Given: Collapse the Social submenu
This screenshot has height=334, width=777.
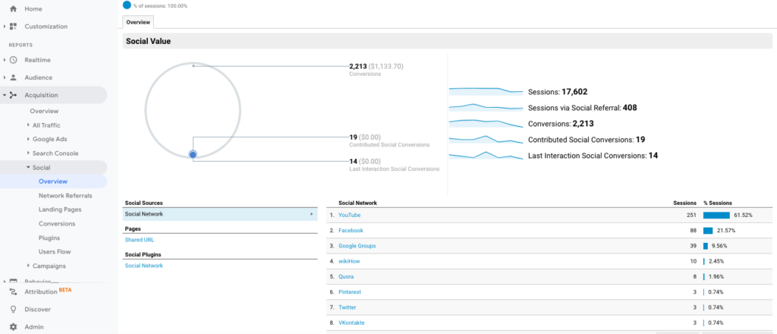Looking at the screenshot, I should (28, 167).
